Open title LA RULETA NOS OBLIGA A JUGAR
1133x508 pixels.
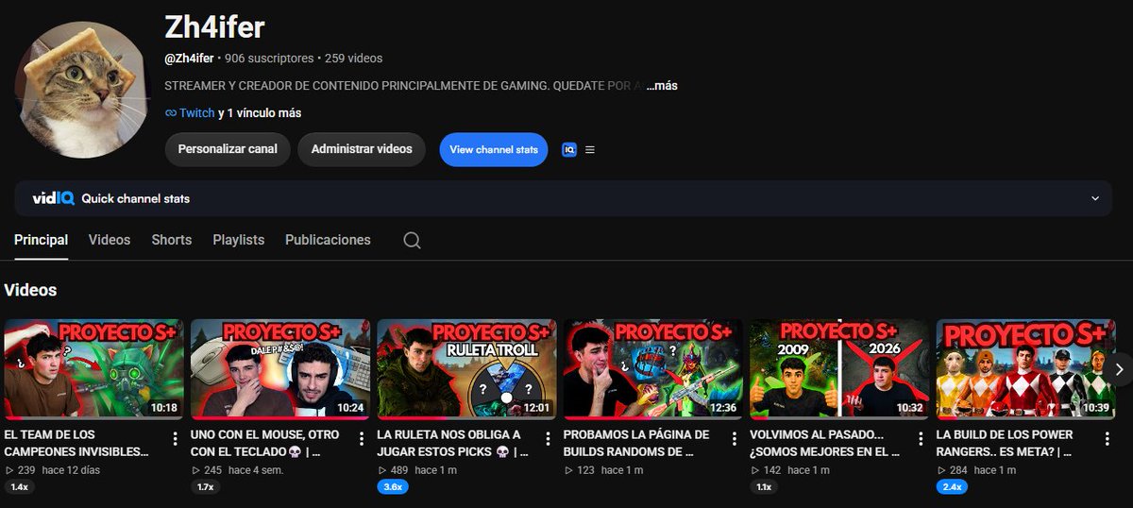click(452, 443)
